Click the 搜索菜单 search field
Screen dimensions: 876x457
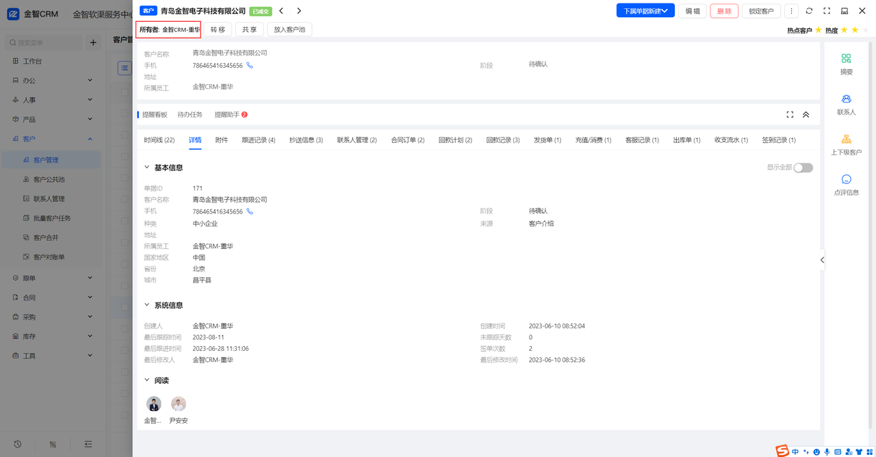[44, 42]
